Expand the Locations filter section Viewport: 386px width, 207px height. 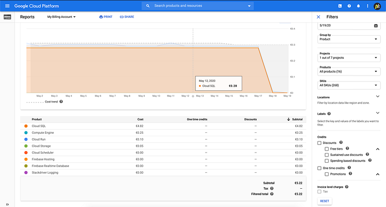(x=378, y=96)
